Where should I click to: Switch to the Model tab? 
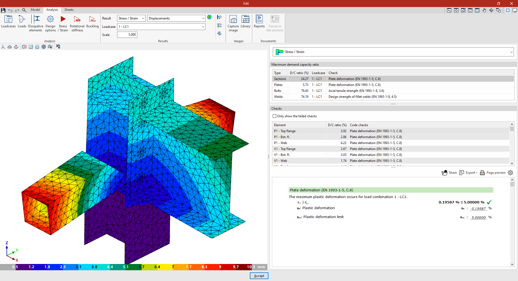tap(35, 10)
